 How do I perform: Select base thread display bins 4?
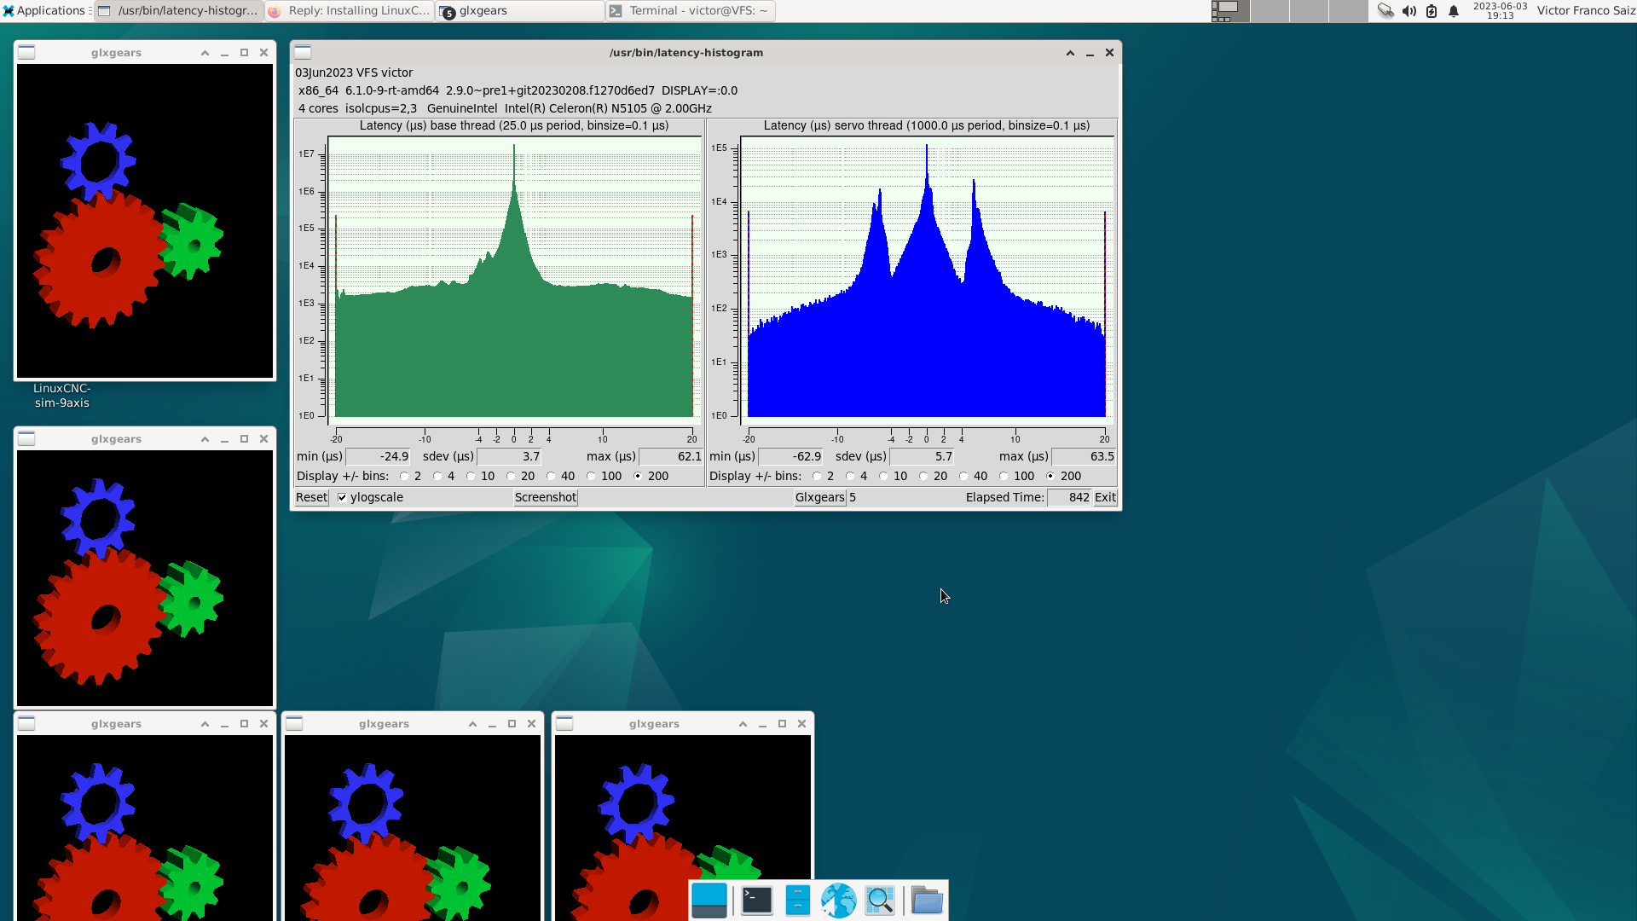click(x=437, y=476)
